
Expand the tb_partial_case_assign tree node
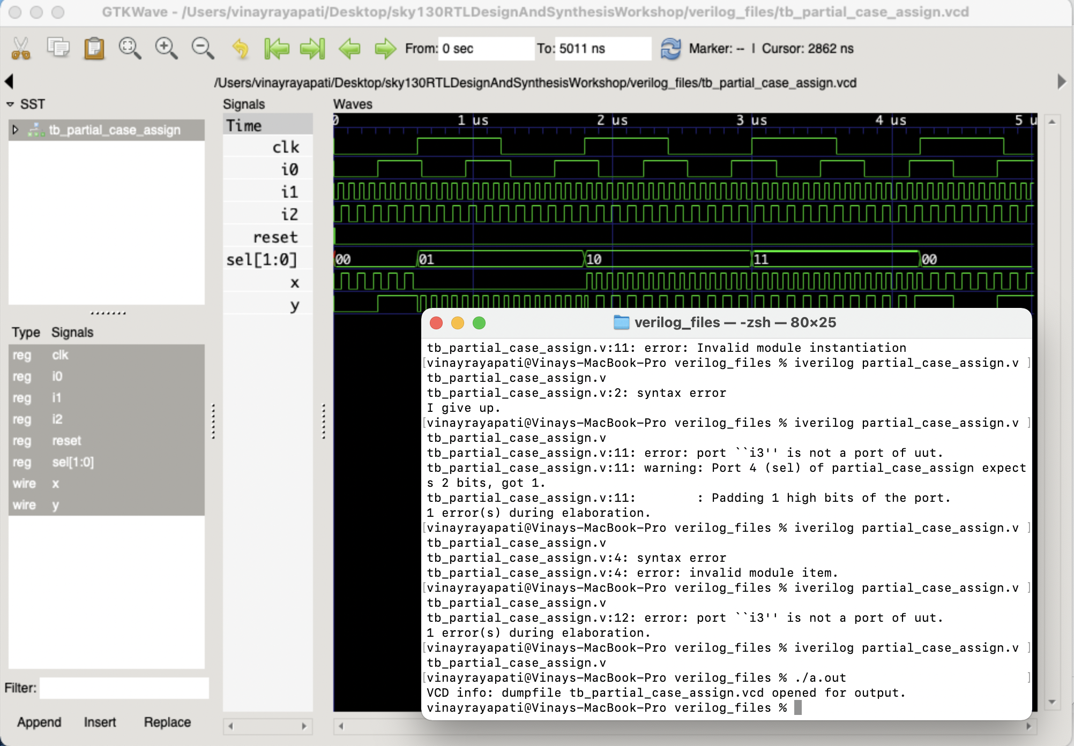(16, 130)
